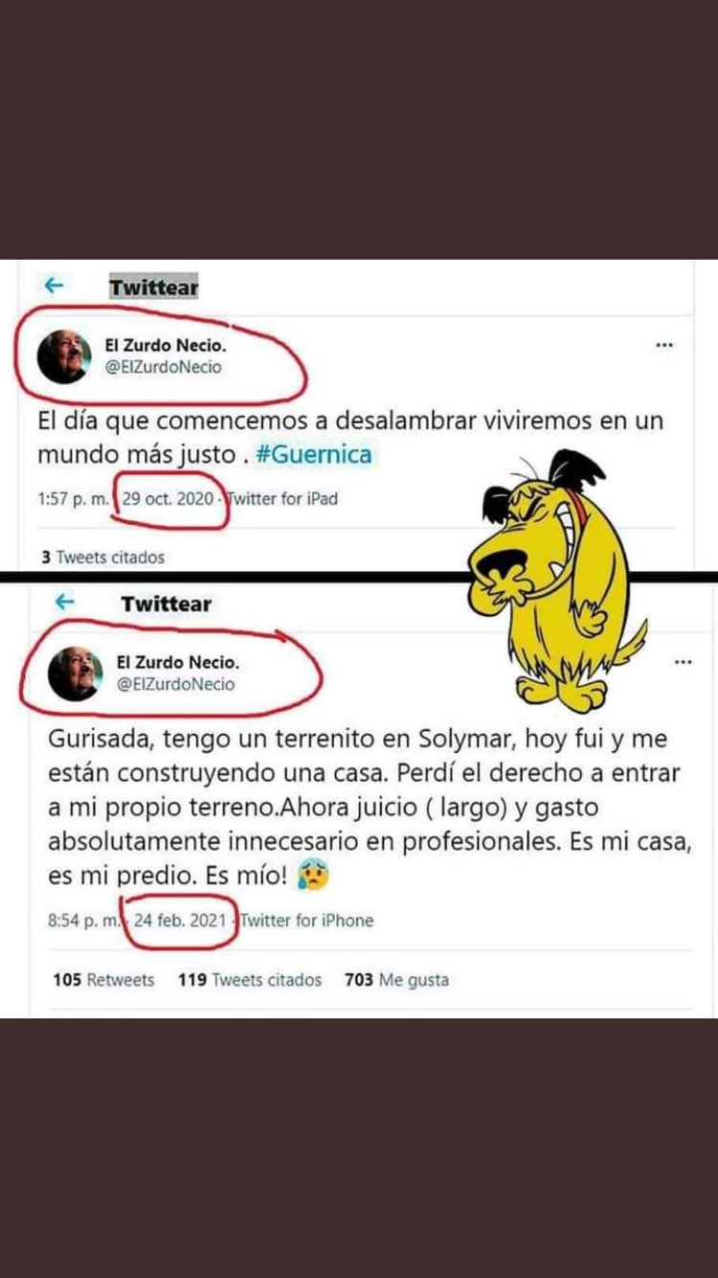The height and width of the screenshot is (1278, 718).
Task: Click the Twitter for iPhone source label
Action: [306, 921]
